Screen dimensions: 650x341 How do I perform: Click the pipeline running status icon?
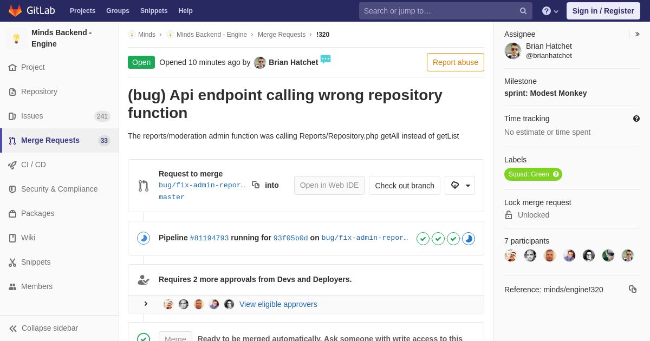pos(144,238)
